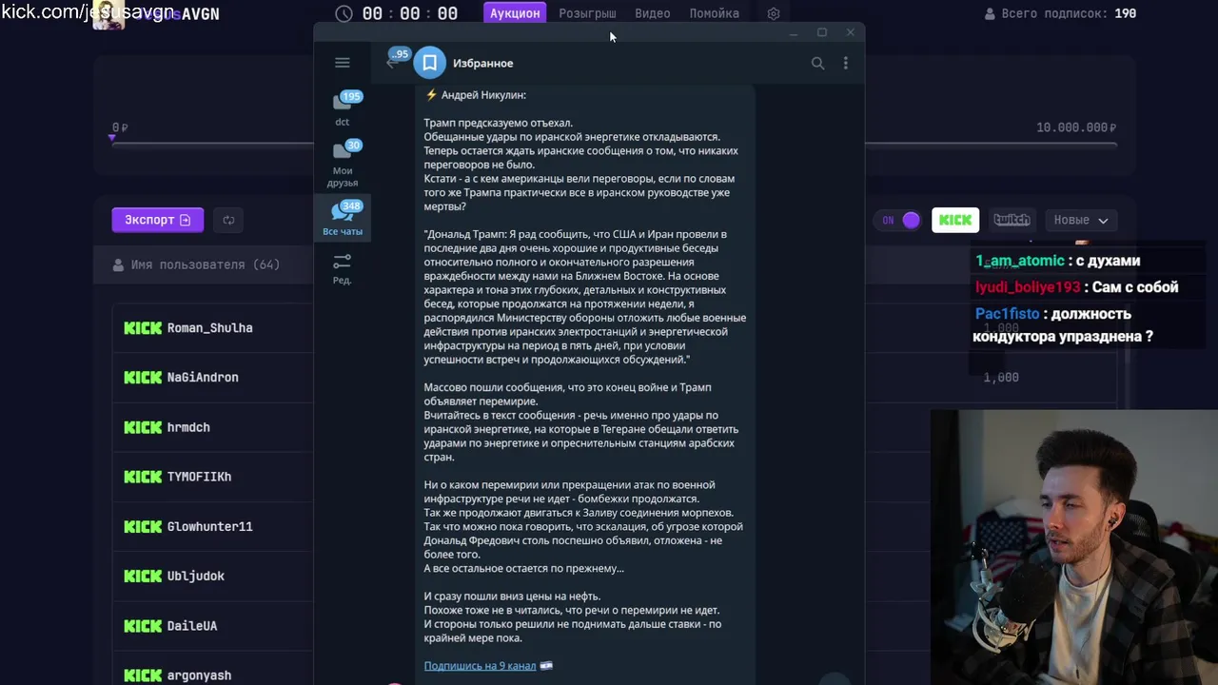1218x685 pixels.
Task: Open the auction settings gear icon
Action: click(x=774, y=13)
